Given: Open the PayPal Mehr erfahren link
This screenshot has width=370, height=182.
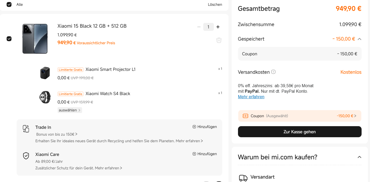Looking at the screenshot, I should (251, 97).
